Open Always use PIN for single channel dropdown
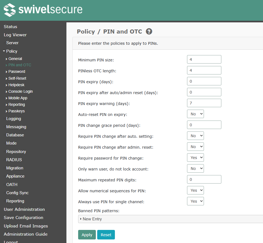 pos(195,201)
